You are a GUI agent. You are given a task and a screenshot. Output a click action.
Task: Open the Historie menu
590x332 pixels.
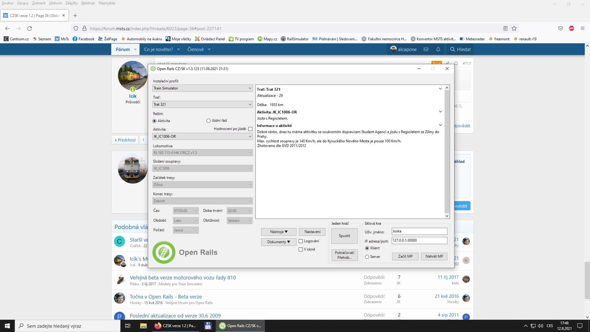55,3
